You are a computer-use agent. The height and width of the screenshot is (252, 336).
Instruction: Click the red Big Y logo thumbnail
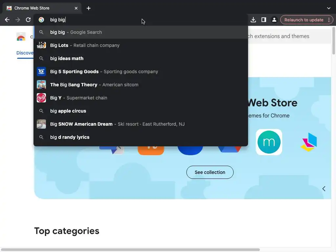tap(41, 98)
